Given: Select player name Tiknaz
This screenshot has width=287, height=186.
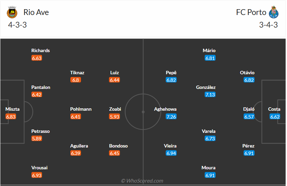Looking at the screenshot, I should (77, 73).
